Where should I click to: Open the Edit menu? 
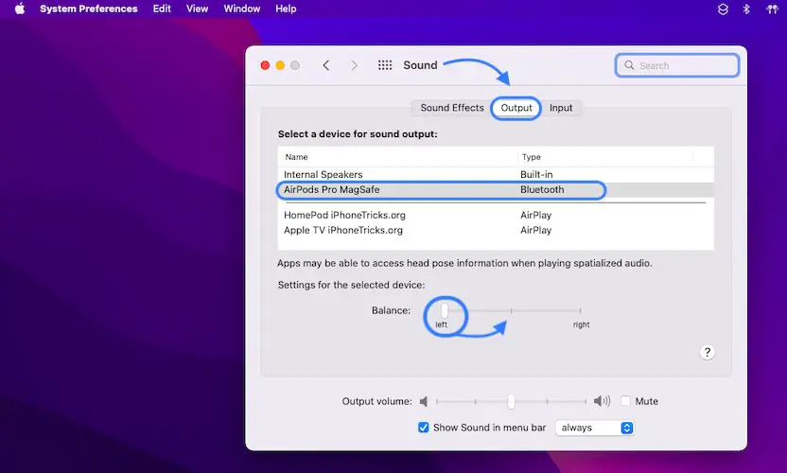click(x=162, y=9)
